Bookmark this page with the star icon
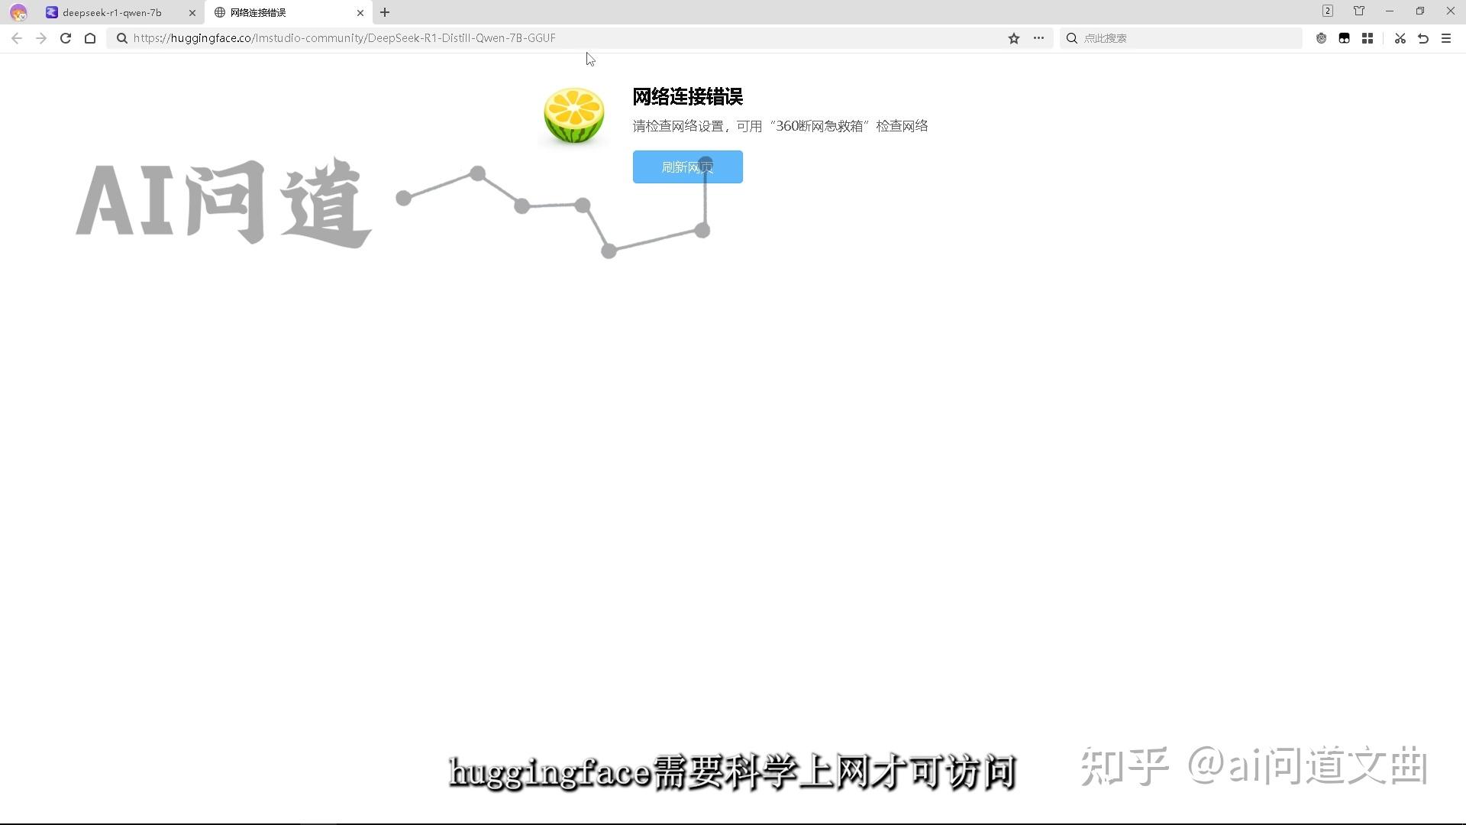The height and width of the screenshot is (825, 1466). (1013, 37)
